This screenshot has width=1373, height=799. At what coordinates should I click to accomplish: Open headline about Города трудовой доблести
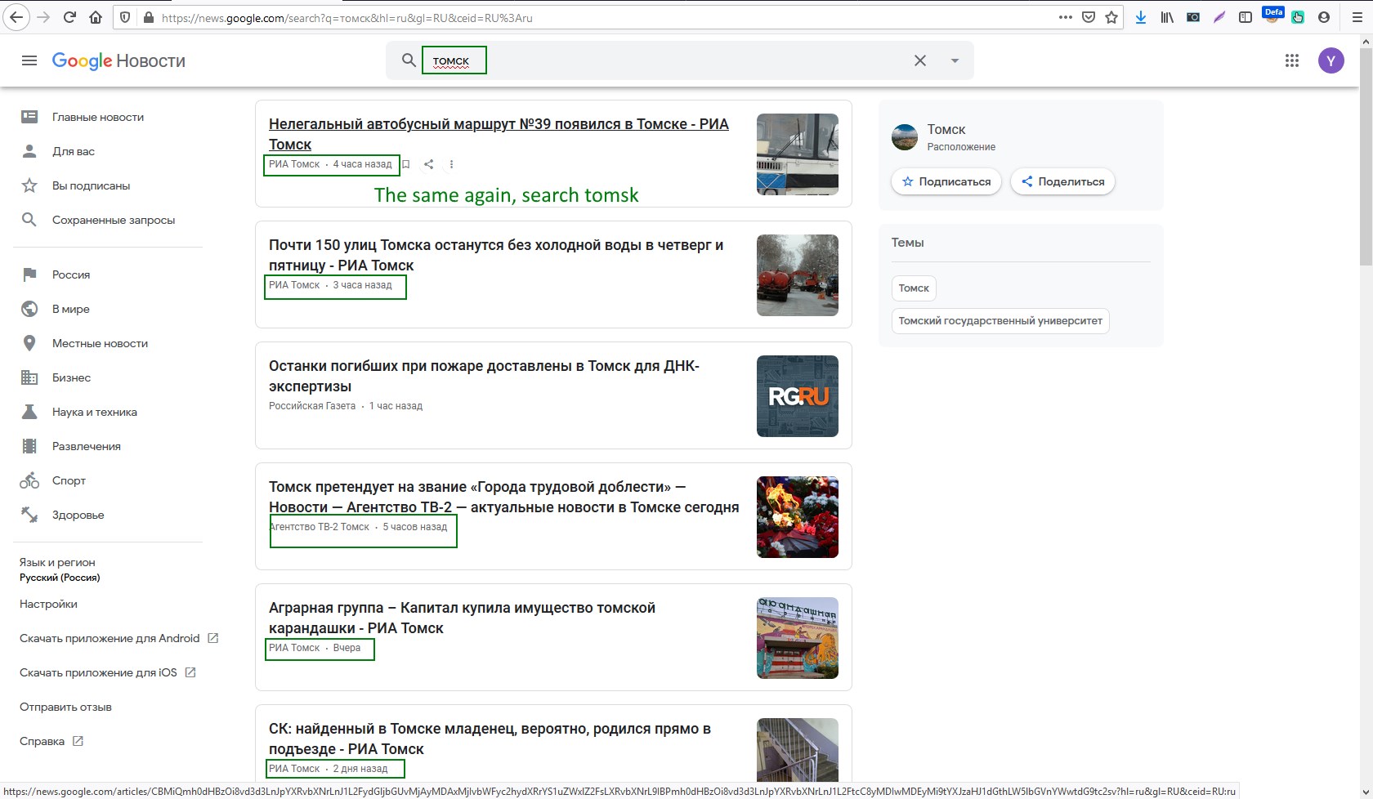click(x=503, y=497)
